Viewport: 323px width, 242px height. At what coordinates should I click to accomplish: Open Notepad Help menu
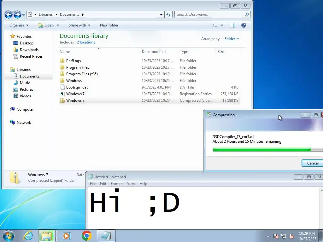[143, 184]
